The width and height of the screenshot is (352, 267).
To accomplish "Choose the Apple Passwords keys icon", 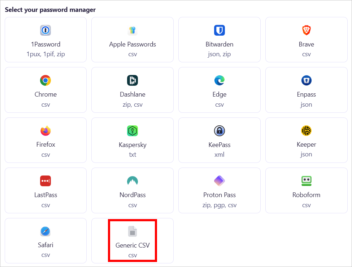I will click(132, 30).
